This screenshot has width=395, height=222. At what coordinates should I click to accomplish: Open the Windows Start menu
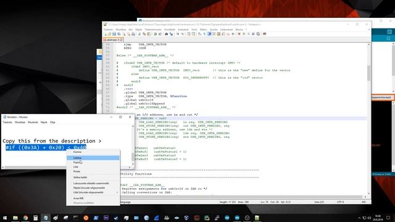(x=5, y=218)
